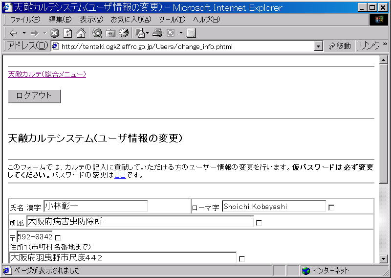
Task: Click the Back navigation arrow
Action: 13,33
